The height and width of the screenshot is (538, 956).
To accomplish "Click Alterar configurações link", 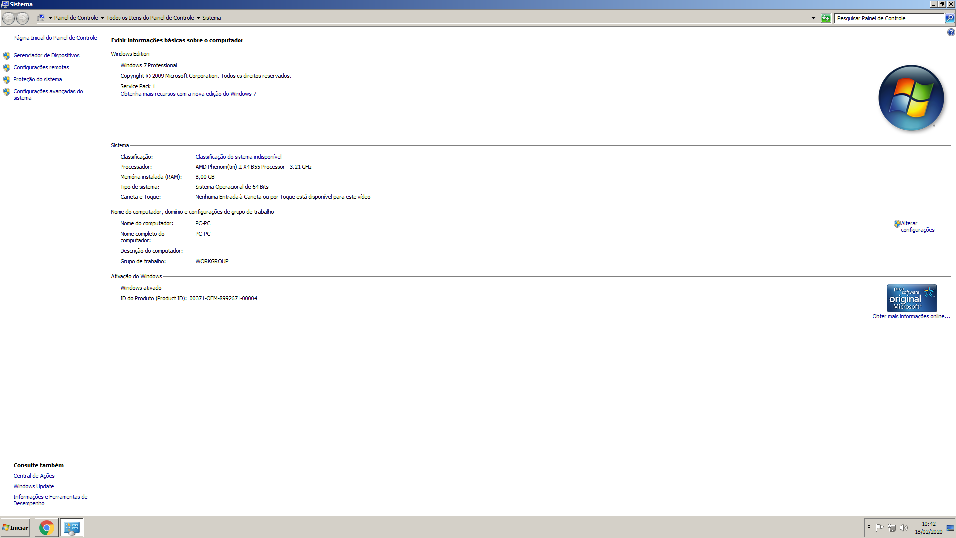I will pos(917,227).
